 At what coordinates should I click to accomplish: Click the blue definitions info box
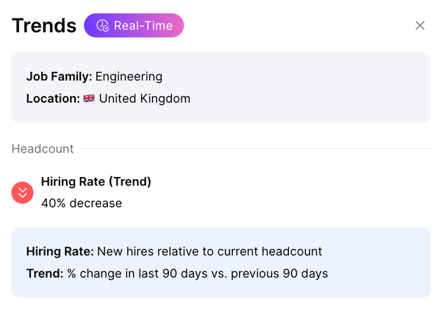(x=221, y=263)
